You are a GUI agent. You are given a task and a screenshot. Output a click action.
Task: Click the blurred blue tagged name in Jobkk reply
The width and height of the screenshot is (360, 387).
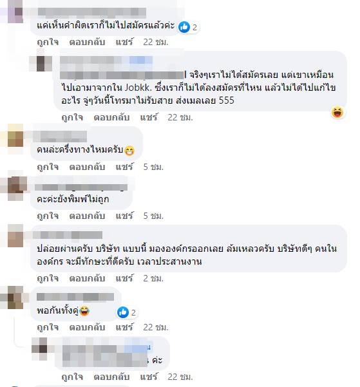[x=141, y=61]
